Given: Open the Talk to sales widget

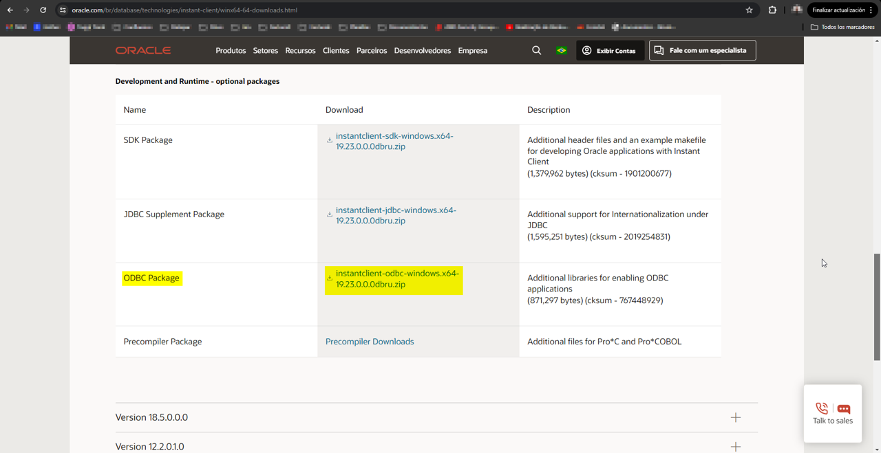Looking at the screenshot, I should (x=833, y=413).
